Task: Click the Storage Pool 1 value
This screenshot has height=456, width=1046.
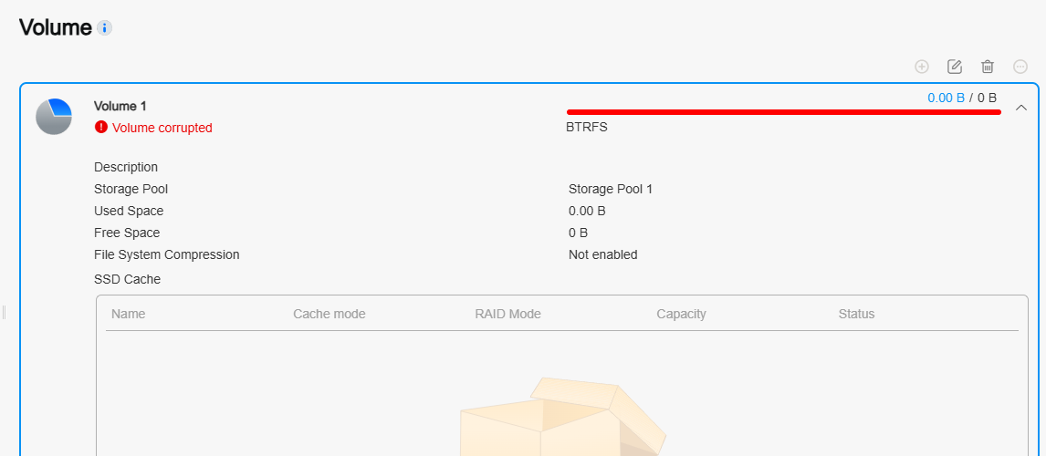Action: (611, 190)
